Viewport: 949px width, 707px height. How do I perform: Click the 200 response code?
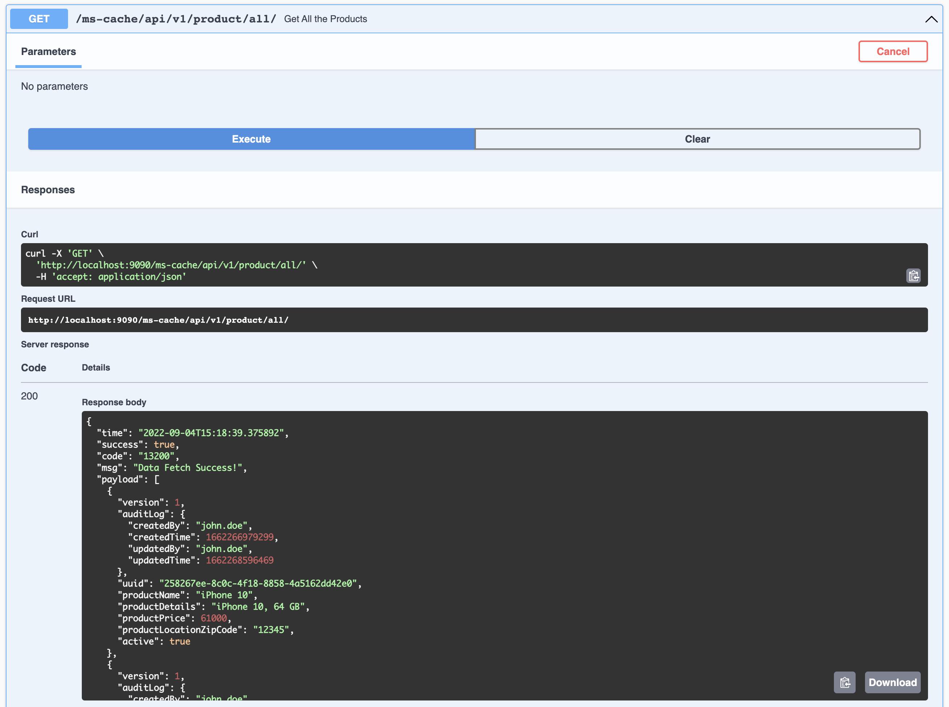point(29,396)
